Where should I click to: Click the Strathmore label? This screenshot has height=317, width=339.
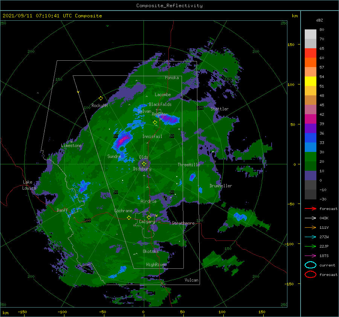tap(183, 223)
